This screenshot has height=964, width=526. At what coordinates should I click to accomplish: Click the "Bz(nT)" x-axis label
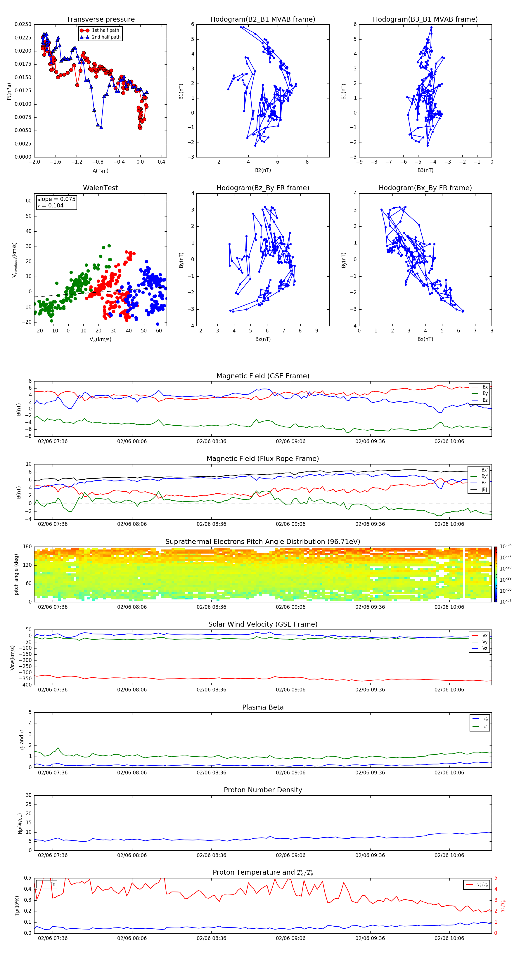pos(263,339)
